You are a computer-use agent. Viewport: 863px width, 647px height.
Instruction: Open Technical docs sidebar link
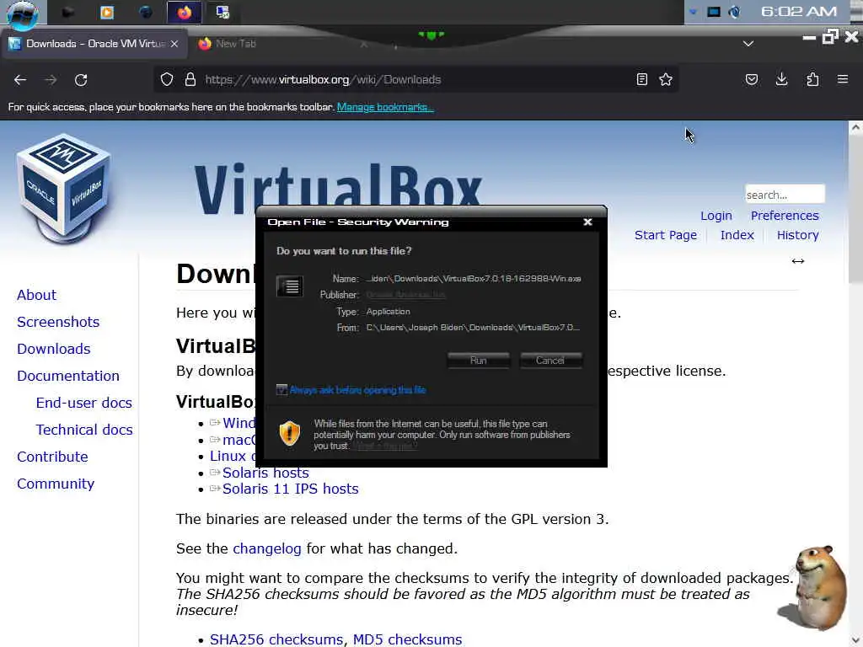coord(84,430)
